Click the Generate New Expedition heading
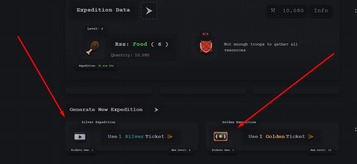 (x=106, y=110)
